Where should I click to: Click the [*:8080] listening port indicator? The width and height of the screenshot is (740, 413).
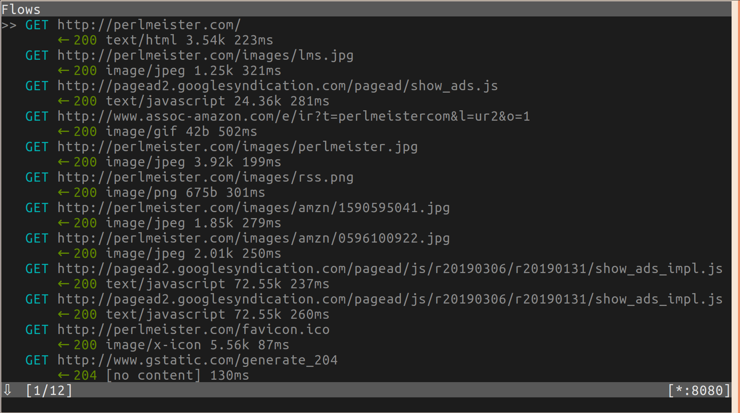coord(699,390)
